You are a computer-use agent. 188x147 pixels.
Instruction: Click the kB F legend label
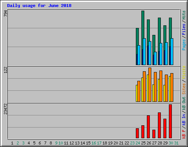coord(184,134)
